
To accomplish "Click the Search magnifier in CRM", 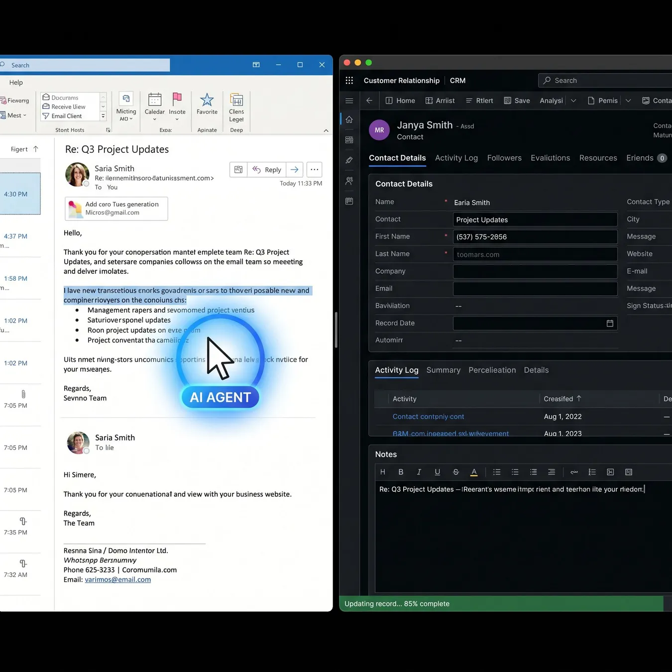I will pos(547,80).
